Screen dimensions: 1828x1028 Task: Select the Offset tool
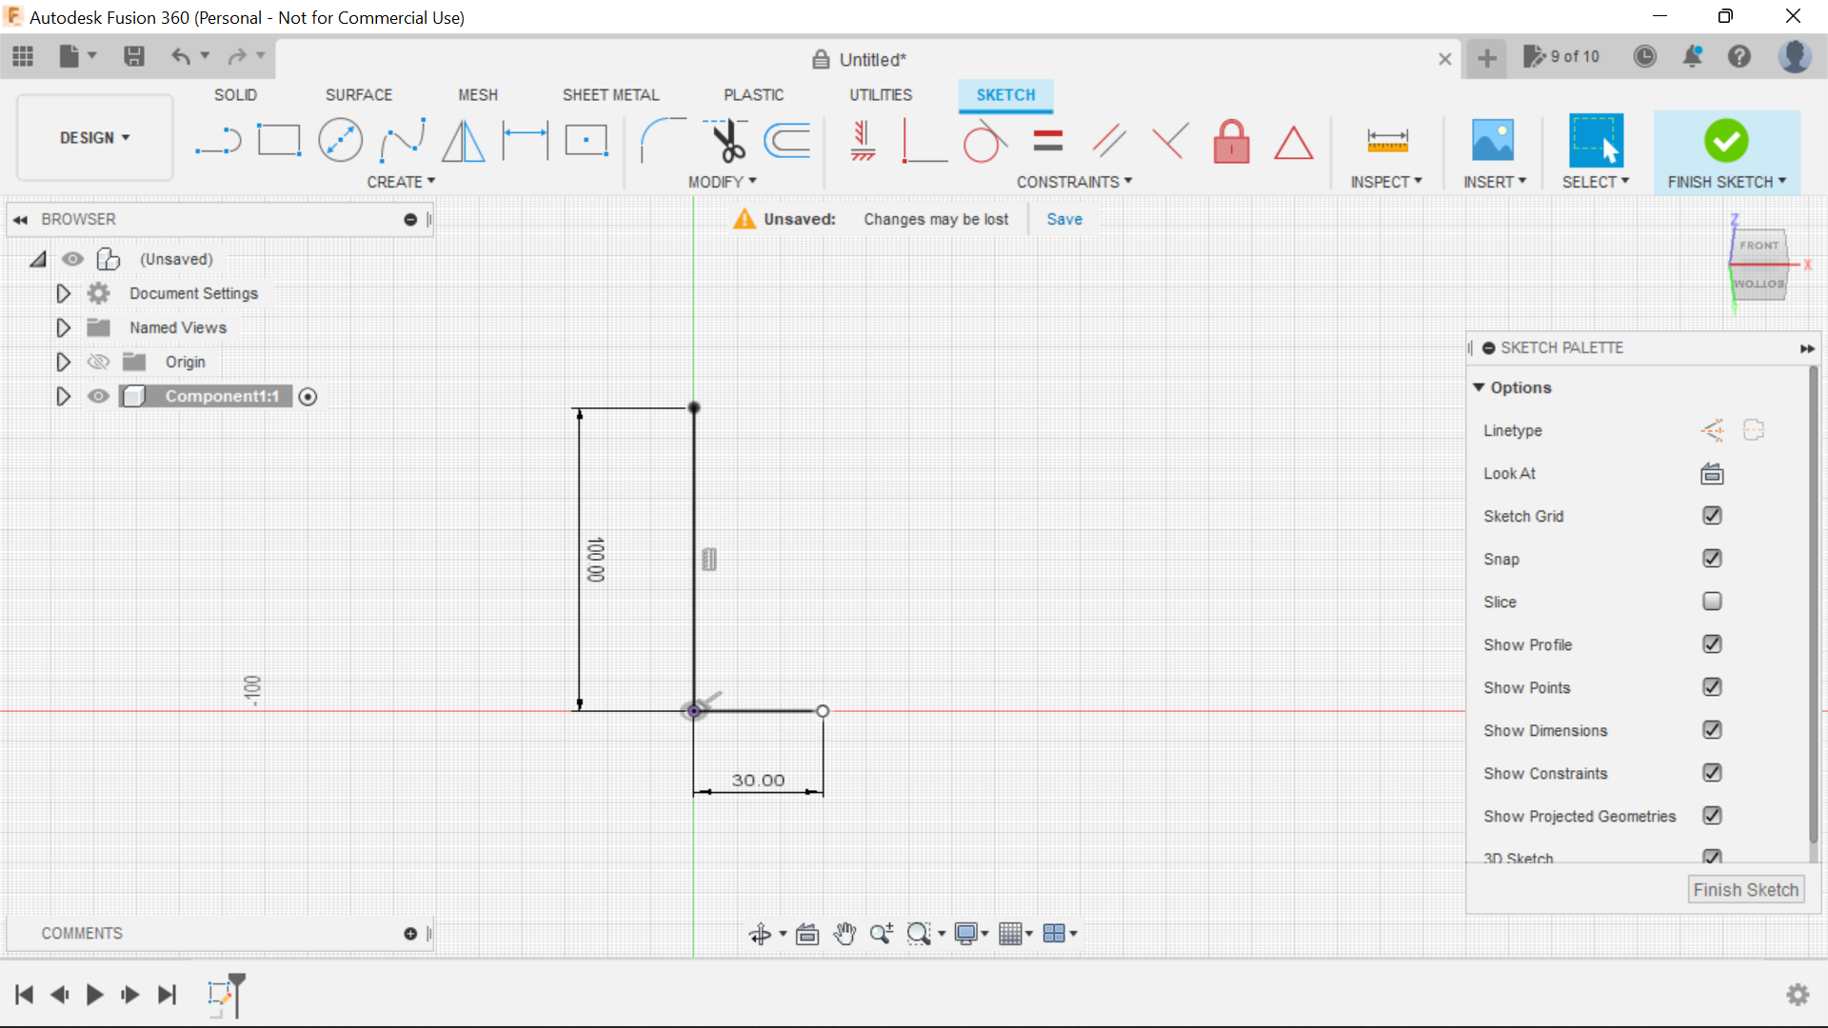point(787,140)
